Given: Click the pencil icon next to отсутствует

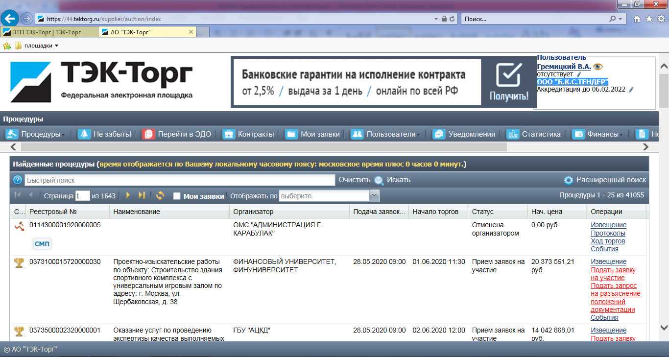Looking at the screenshot, I should coord(579,74).
